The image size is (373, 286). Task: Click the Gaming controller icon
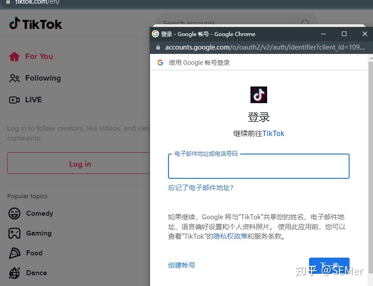pyautogui.click(x=14, y=233)
